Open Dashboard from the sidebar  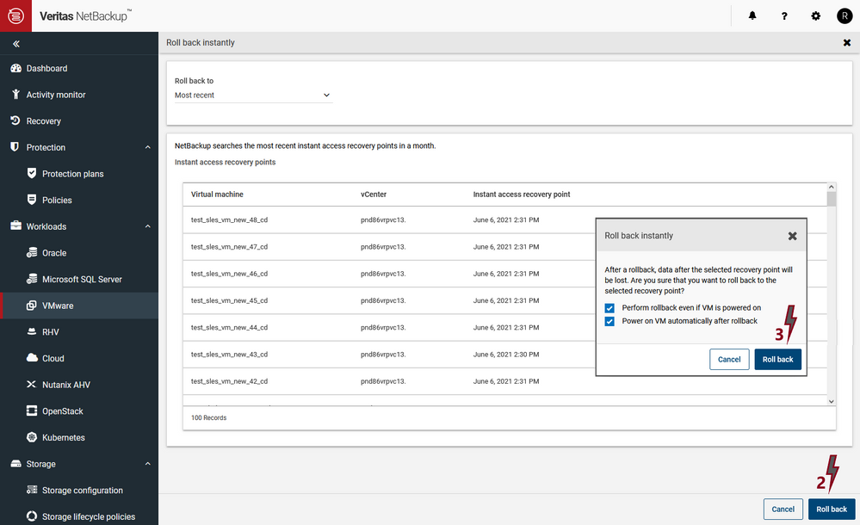46,68
